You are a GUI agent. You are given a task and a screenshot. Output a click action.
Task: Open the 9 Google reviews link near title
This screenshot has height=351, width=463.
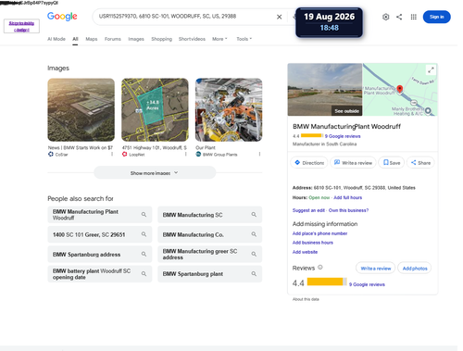click(343, 136)
